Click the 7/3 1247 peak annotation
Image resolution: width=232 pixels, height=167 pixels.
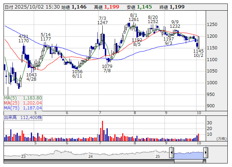(x=102, y=20)
